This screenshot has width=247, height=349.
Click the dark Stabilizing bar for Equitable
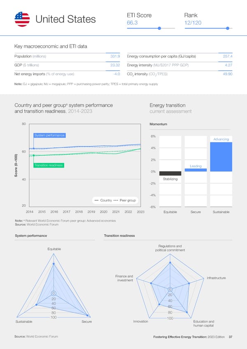click(x=170, y=173)
